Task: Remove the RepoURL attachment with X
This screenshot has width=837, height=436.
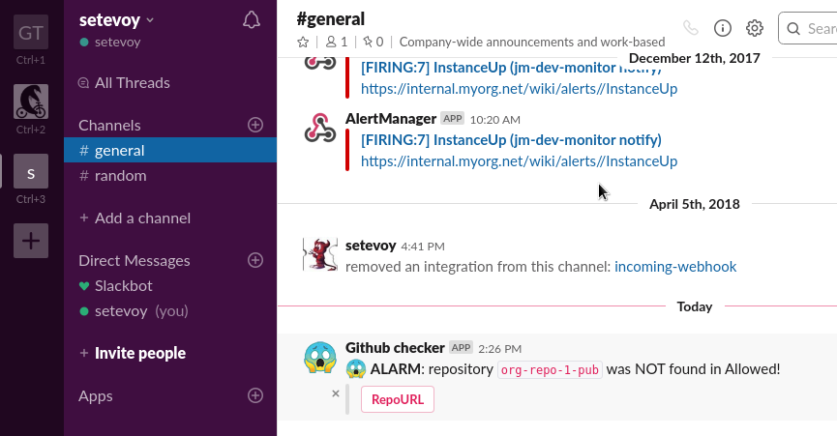Action: coord(335,393)
